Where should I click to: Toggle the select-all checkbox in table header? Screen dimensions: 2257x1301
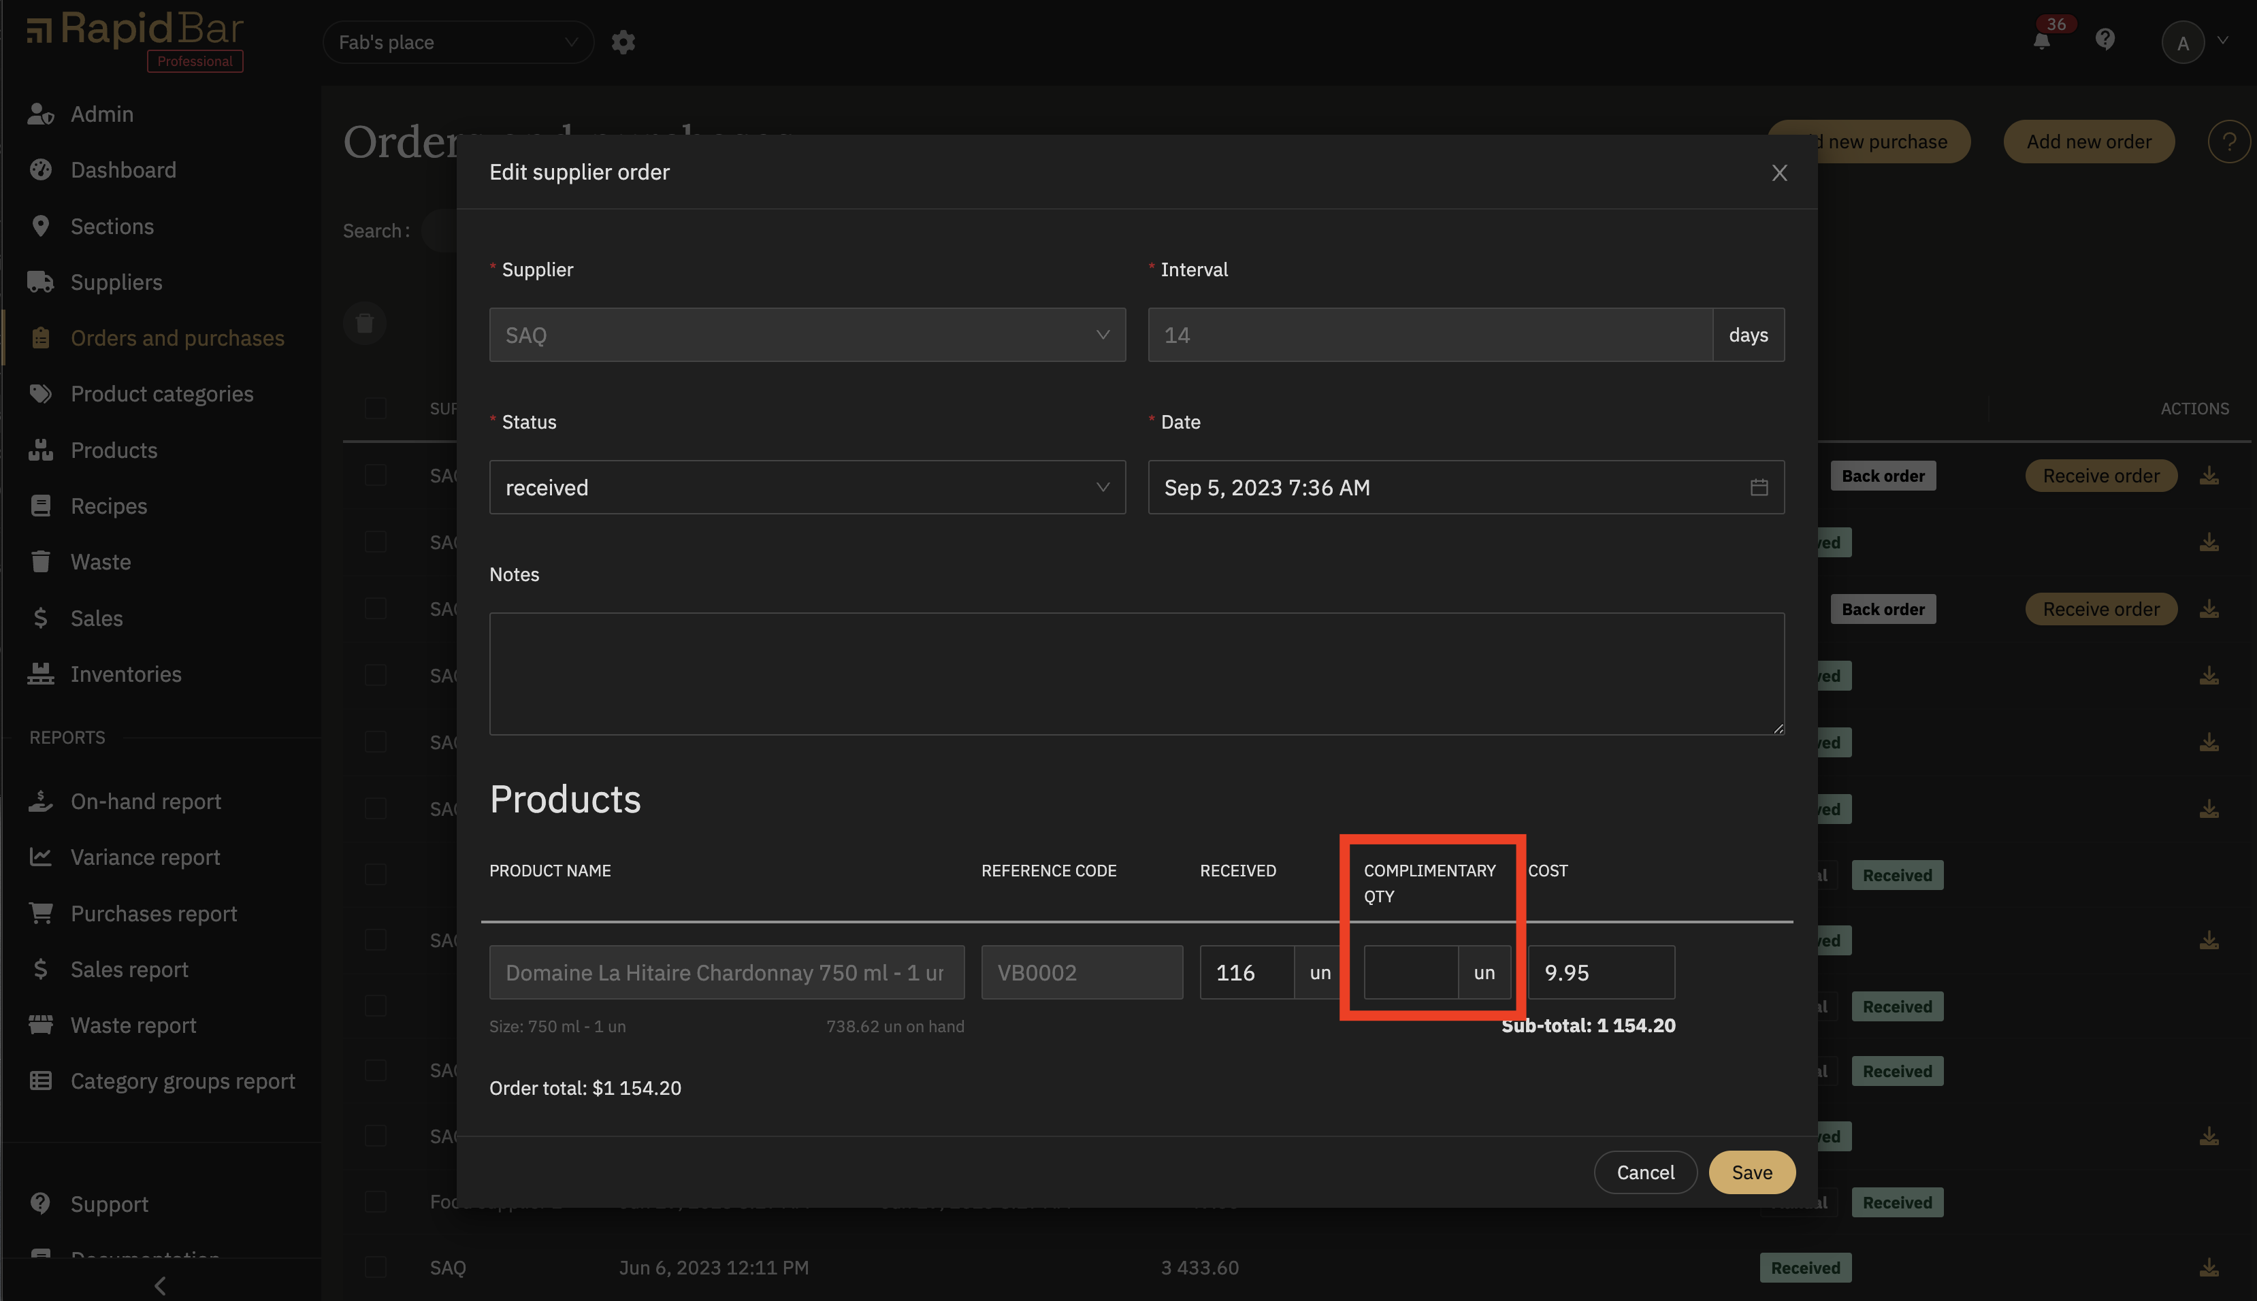point(375,408)
